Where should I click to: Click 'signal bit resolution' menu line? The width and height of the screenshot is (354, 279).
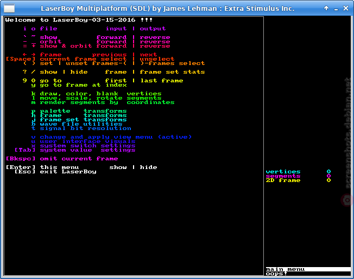pyautogui.click(x=81, y=128)
